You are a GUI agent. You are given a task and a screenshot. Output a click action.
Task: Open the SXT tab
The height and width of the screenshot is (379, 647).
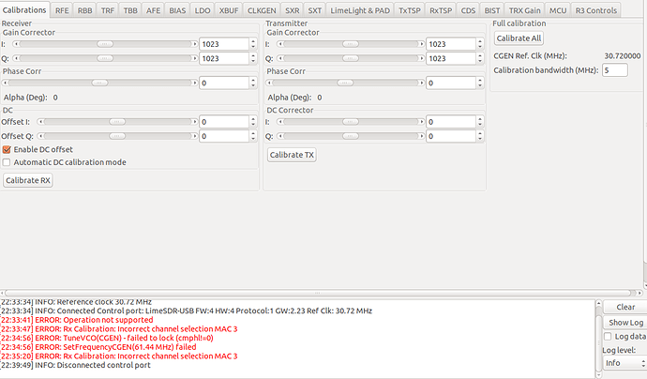pyautogui.click(x=314, y=10)
